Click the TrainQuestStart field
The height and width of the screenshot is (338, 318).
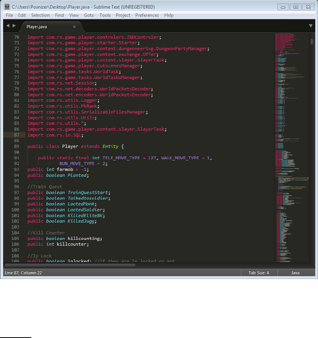click(88, 192)
